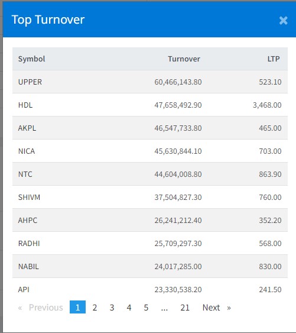Jump to page 5
Screen dimensions: 296x333
pos(146,308)
